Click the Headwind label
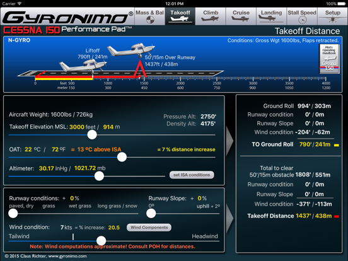Image resolution: width=348 pixels, height=261 pixels. (205, 236)
